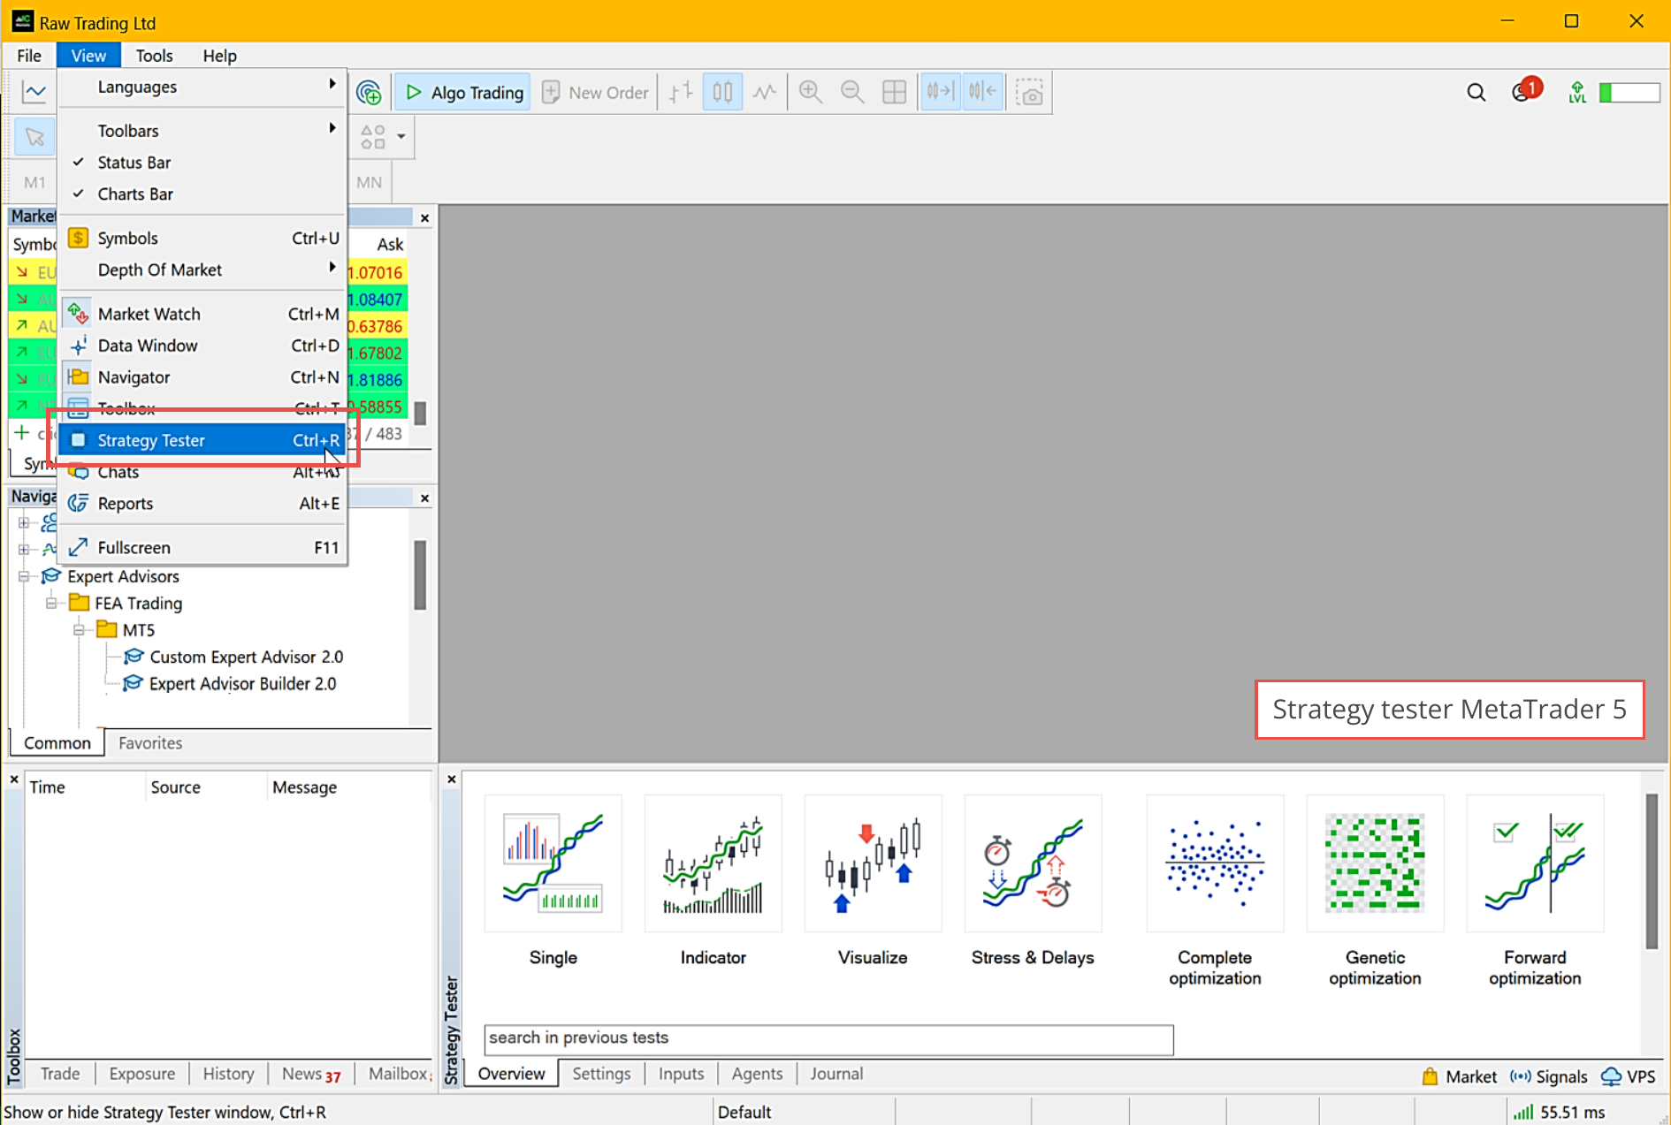1671x1125 pixels.
Task: Click the New Order button
Action: [595, 92]
